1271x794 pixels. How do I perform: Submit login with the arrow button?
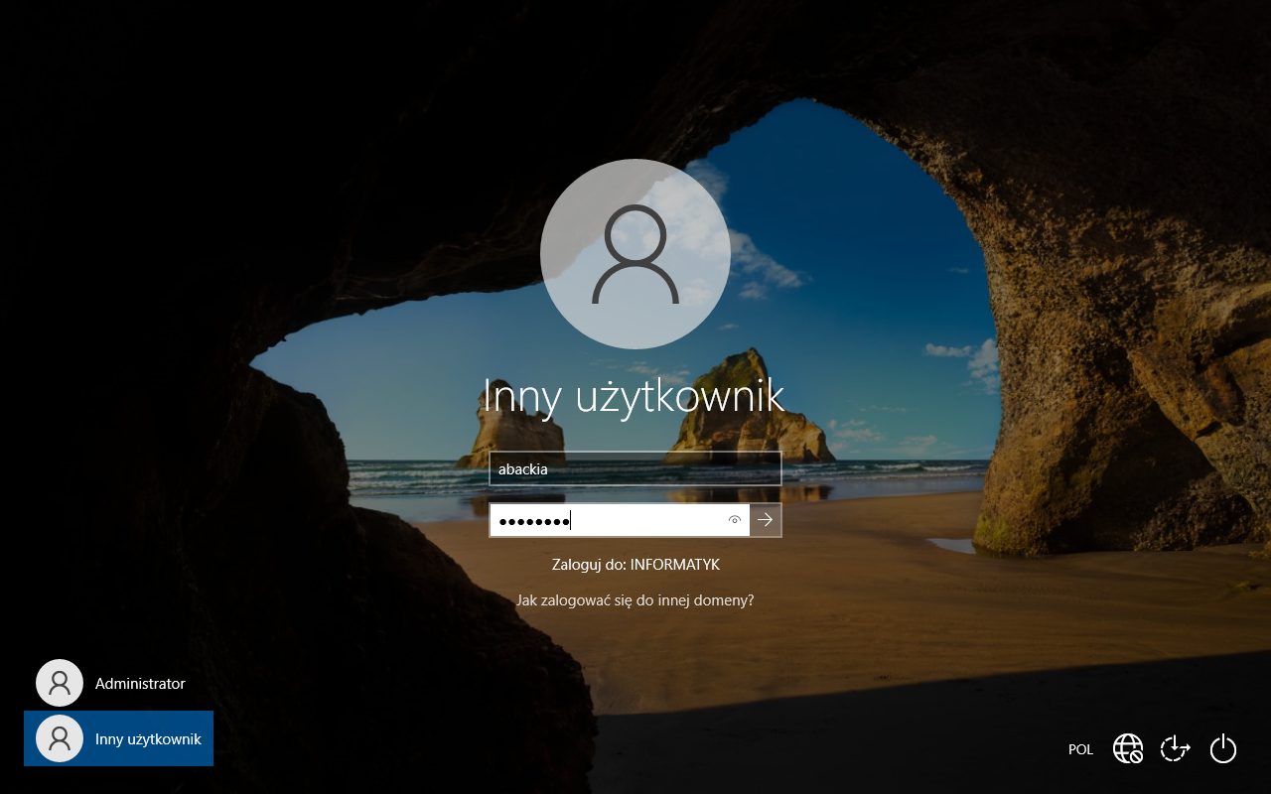coord(766,520)
